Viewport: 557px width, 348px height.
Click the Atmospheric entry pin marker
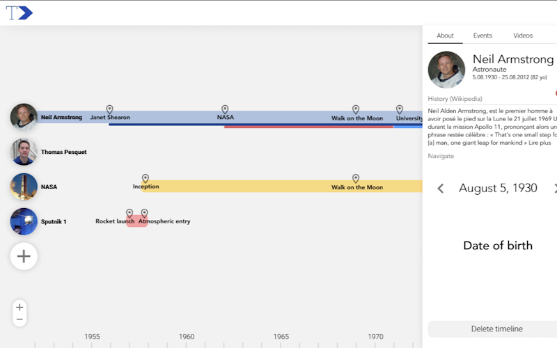[x=144, y=213]
